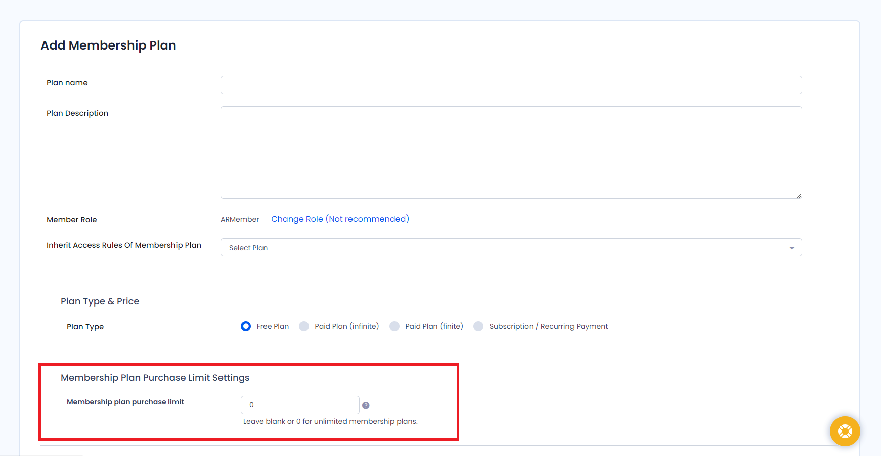This screenshot has width=881, height=456.
Task: Click the "Plan Description" field label
Action: point(77,113)
